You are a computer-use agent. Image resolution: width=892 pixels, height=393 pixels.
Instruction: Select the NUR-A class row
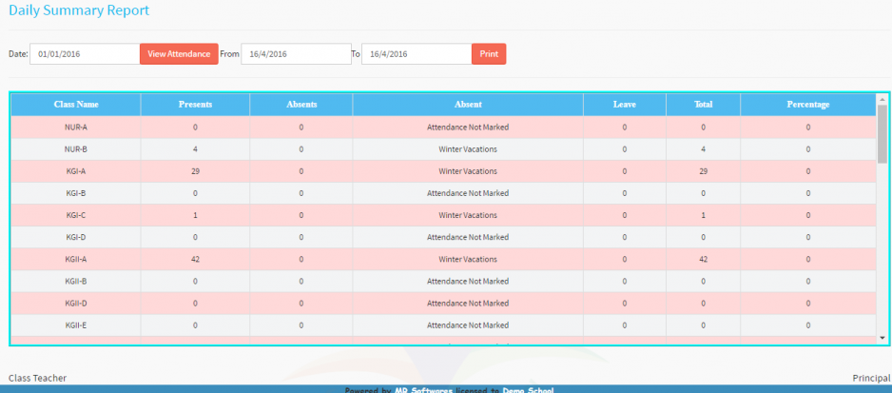point(76,127)
